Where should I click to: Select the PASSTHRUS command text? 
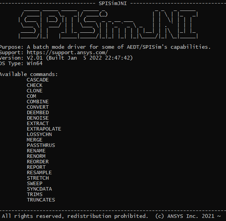(41, 145)
